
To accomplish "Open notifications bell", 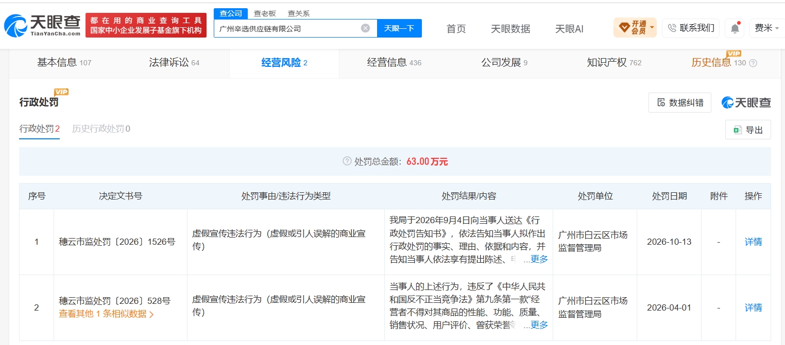I will coord(734,28).
